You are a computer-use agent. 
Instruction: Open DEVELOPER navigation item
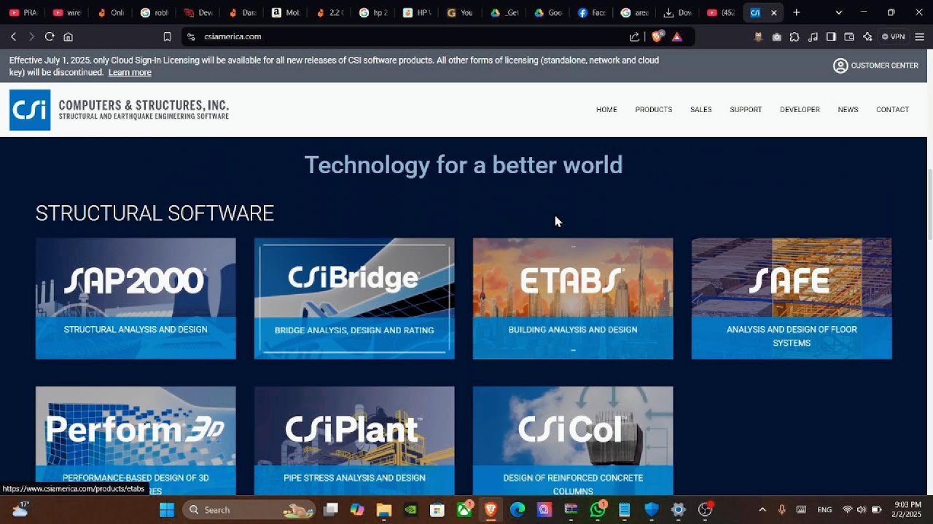(800, 110)
